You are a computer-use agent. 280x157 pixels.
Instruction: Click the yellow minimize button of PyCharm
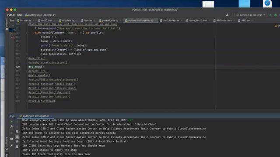[x=11, y=10]
